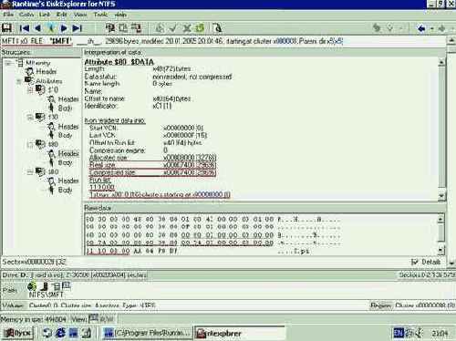The image size is (456, 341).
Task: Click the Save (floppy disk) toolbar icon
Action: tap(7, 28)
